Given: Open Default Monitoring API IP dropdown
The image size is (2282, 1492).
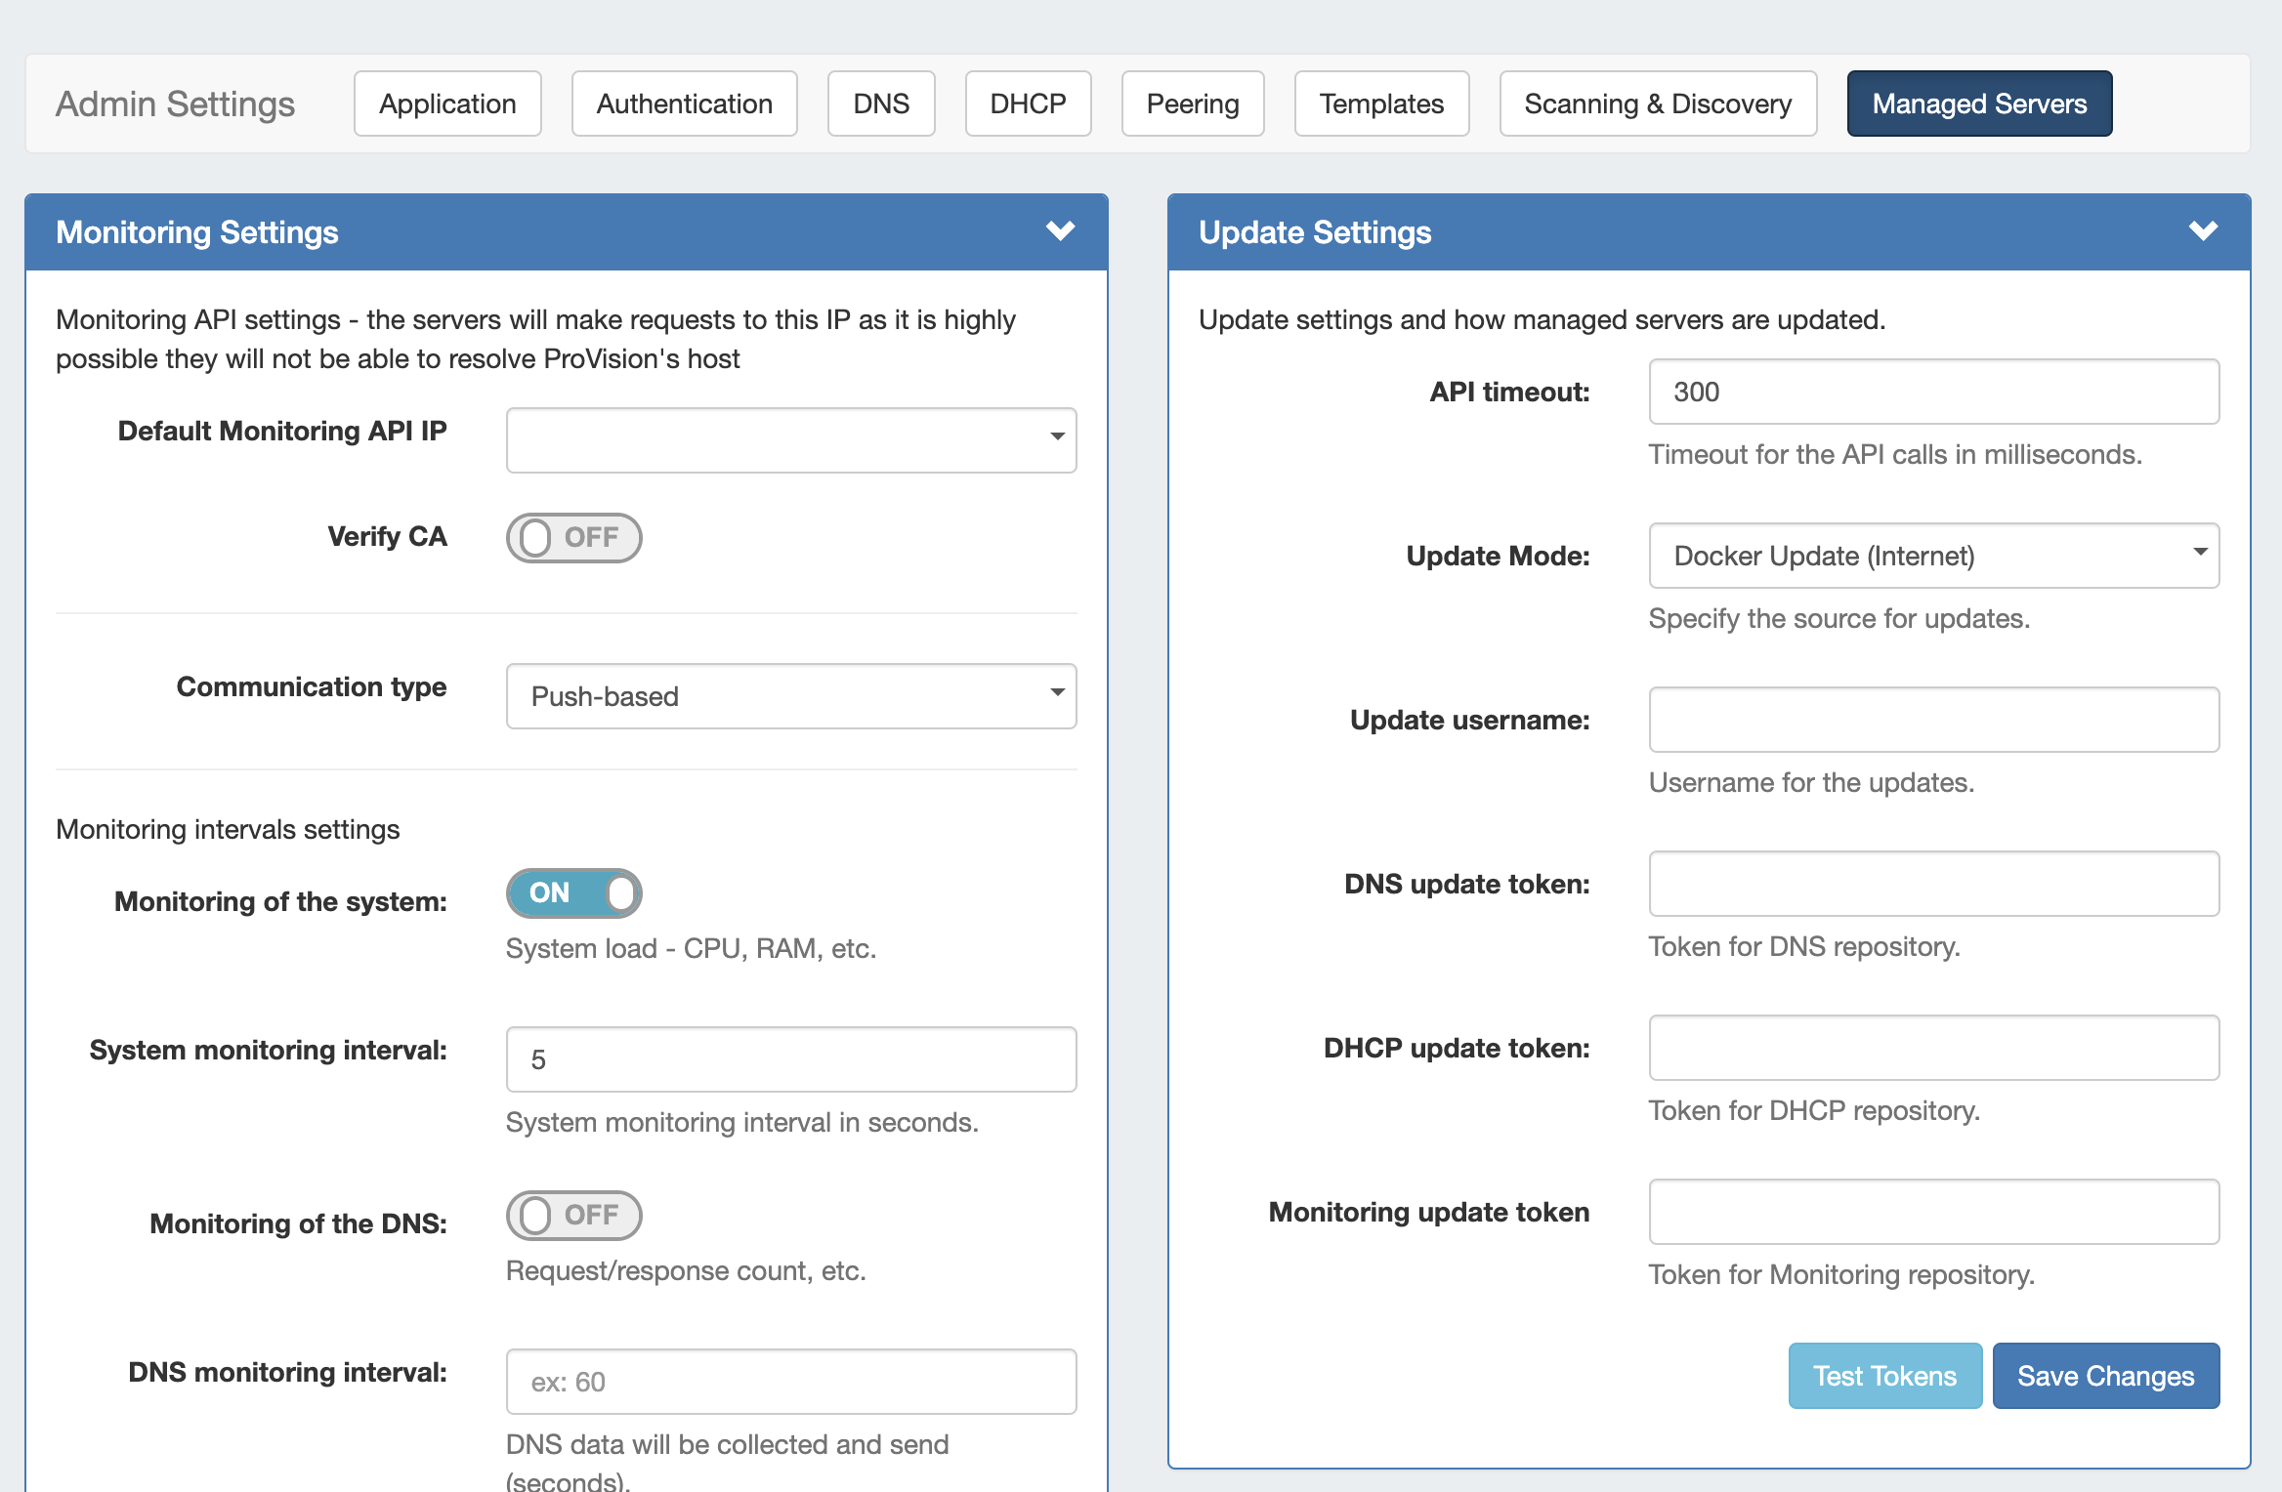Looking at the screenshot, I should 790,439.
